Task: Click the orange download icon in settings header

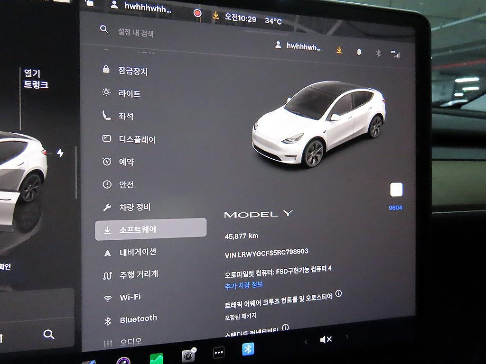Action: tap(339, 50)
